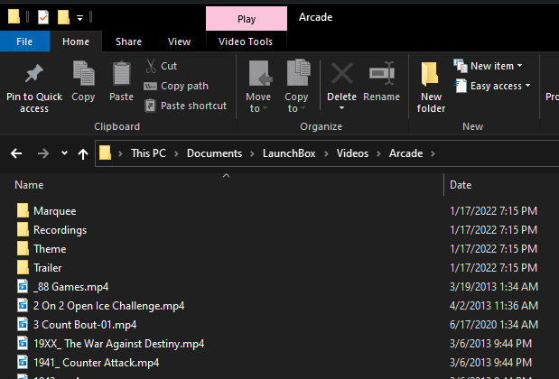This screenshot has width=559, height=379.
Task: Select the Marquee folder
Action: [54, 210]
